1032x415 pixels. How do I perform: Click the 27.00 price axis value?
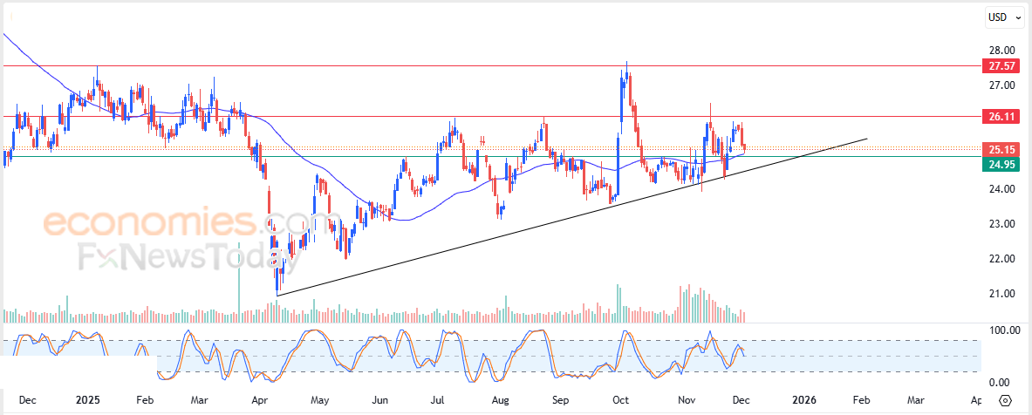pos(1001,85)
